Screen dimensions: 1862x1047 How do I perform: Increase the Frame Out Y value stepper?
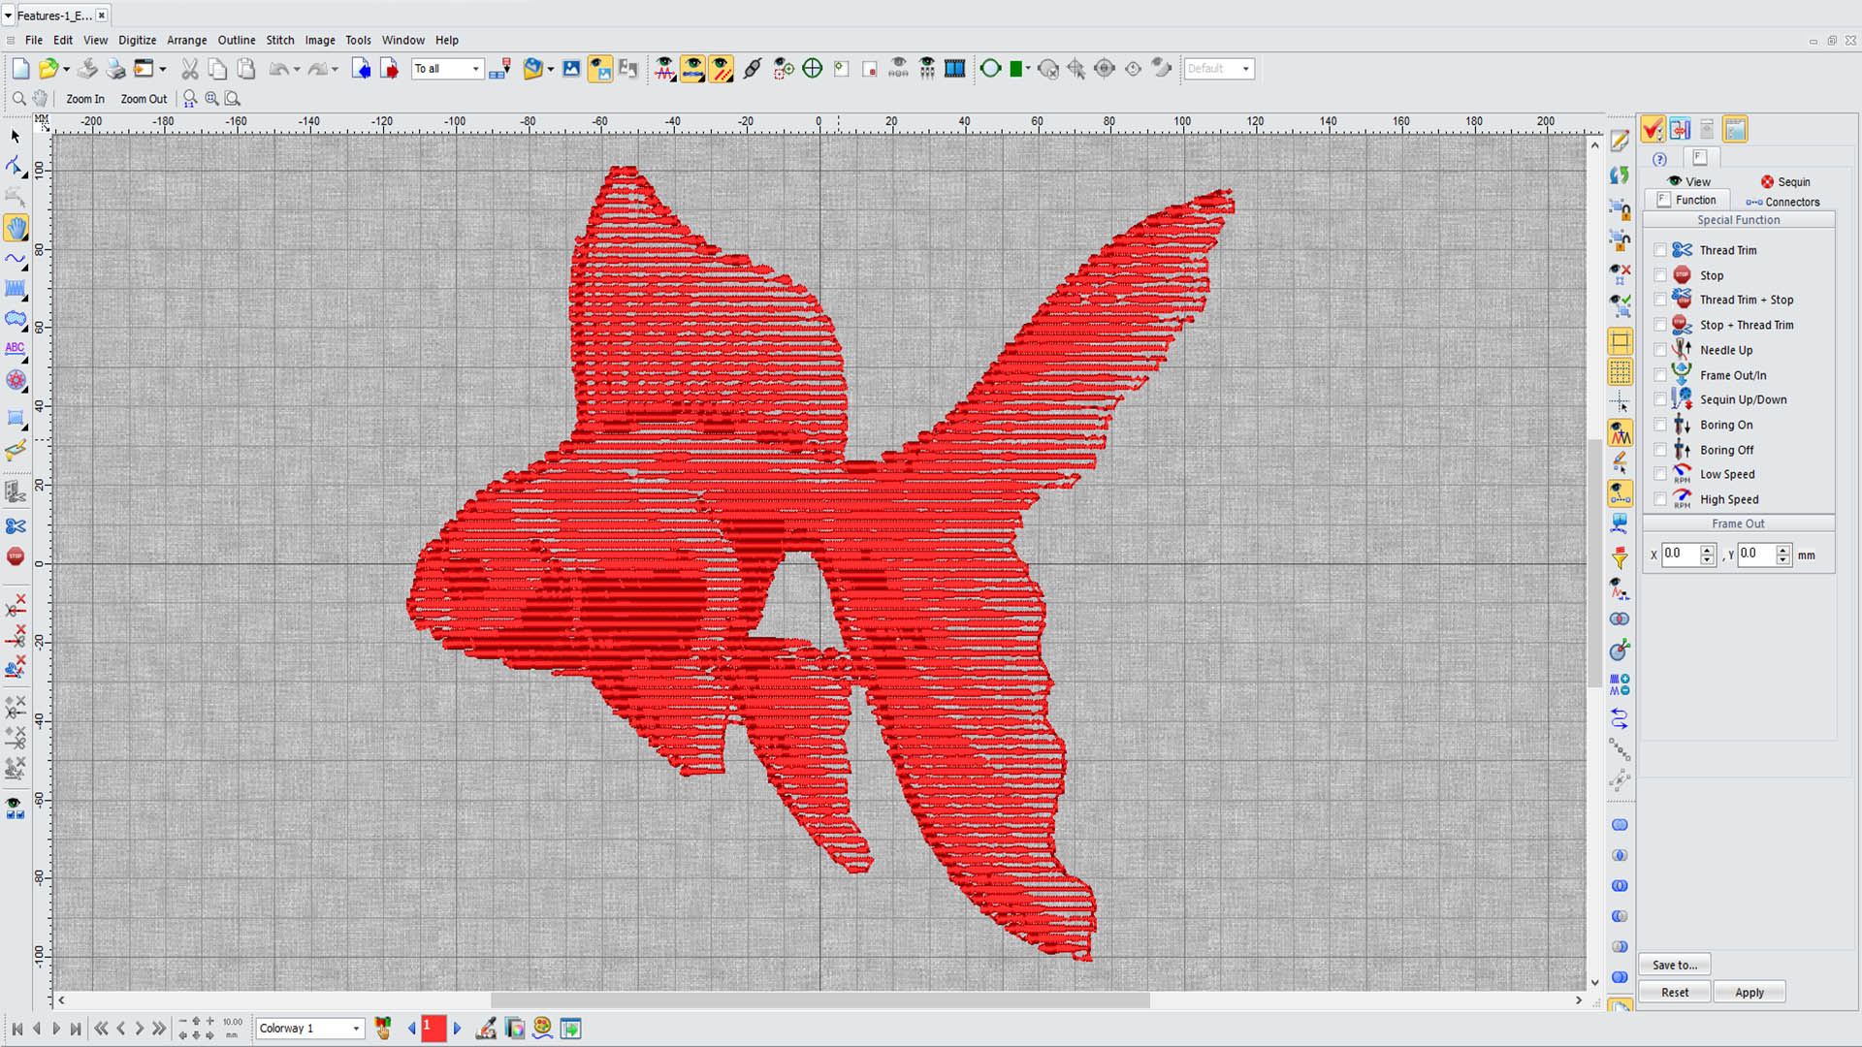[x=1782, y=550]
